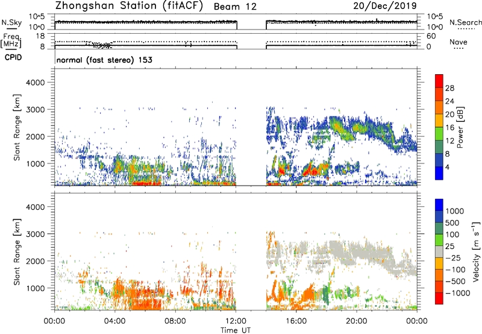The height and width of the screenshot is (334, 482).
Task: Click the 'Freq. [MHz]' axis label
Action: tap(11, 41)
